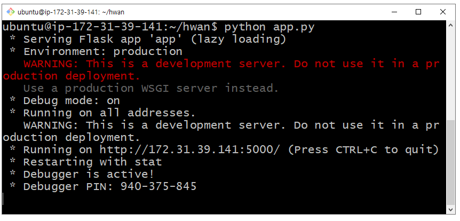Click the prompt 'ubuntu@ip-172-31-39-141:~/hwan$'
The width and height of the screenshot is (460, 221).
tap(110, 27)
